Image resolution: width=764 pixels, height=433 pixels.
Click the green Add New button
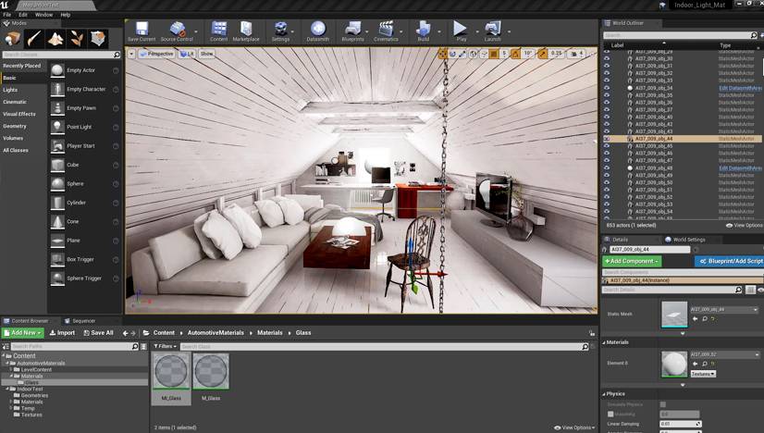pyautogui.click(x=22, y=332)
